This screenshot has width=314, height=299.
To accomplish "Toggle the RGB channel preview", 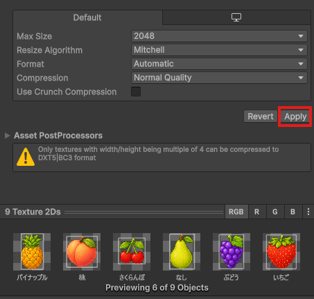I will click(236, 212).
